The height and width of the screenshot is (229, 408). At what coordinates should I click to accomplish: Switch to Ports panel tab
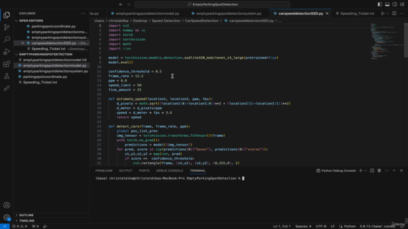pos(144,170)
